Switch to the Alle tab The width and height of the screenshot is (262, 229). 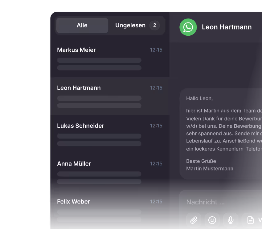(x=82, y=26)
